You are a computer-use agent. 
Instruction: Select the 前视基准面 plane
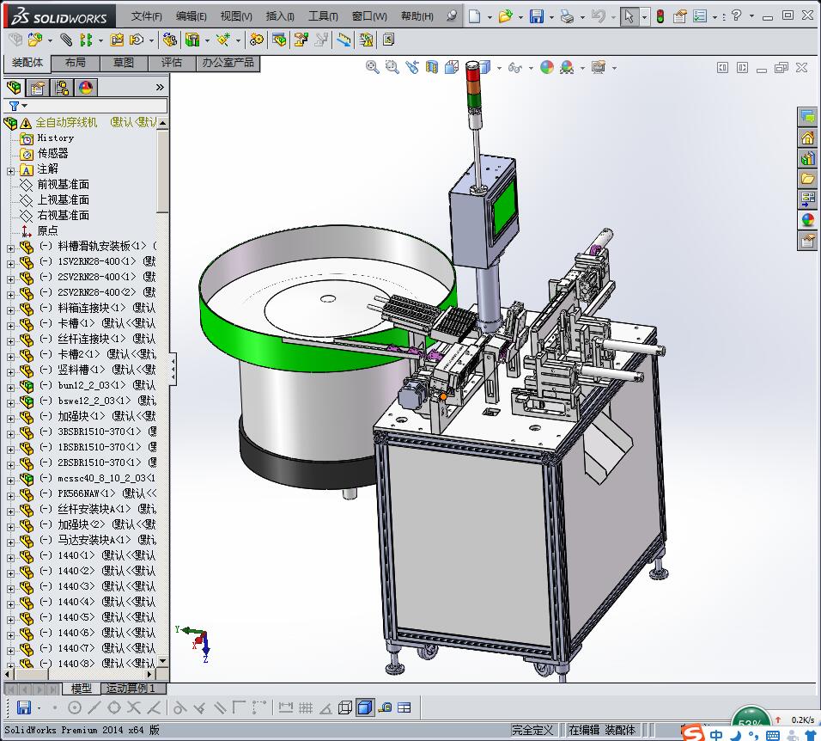click(x=63, y=185)
